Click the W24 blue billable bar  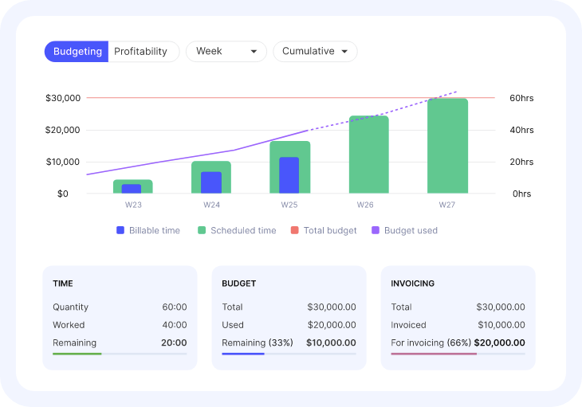click(211, 182)
